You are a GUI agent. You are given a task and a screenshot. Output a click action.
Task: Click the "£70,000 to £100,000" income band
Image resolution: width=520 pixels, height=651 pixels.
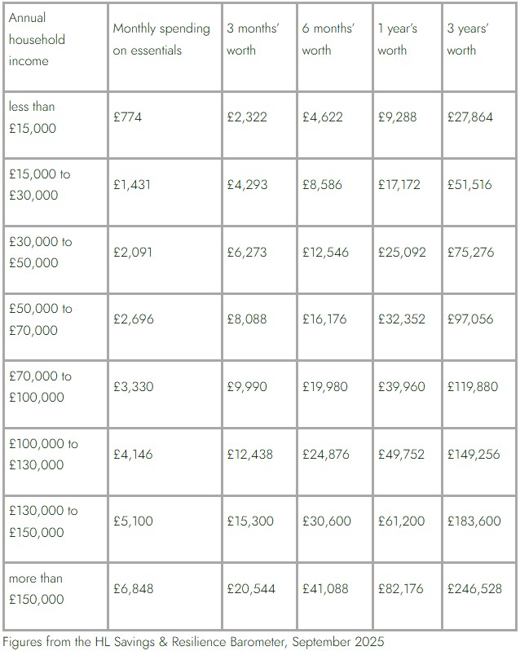click(41, 387)
